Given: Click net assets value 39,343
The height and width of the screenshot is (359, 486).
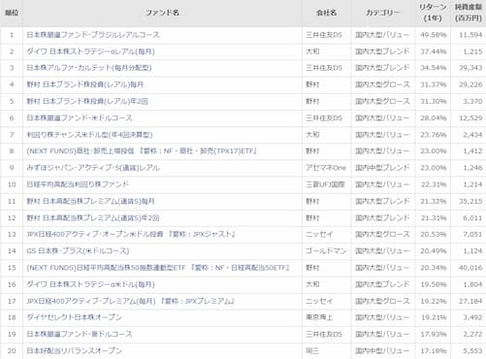Looking at the screenshot, I should point(470,68).
